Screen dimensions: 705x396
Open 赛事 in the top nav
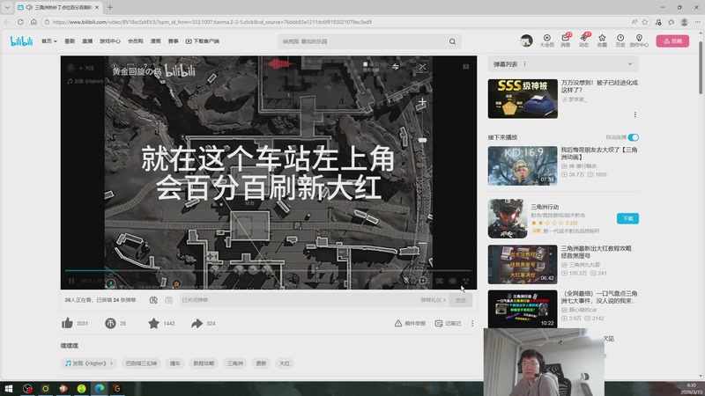tap(173, 41)
